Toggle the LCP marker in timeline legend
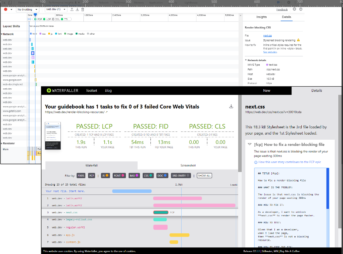The width and height of the screenshot is (343, 254). (x=47, y=19)
